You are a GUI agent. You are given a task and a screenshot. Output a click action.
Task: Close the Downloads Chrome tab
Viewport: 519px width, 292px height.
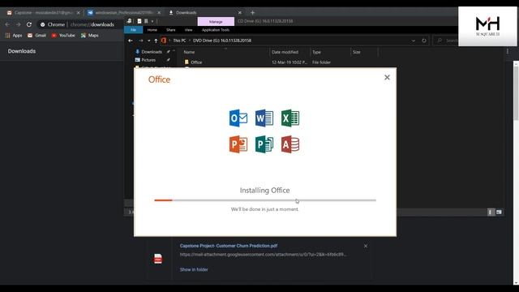tap(240, 13)
